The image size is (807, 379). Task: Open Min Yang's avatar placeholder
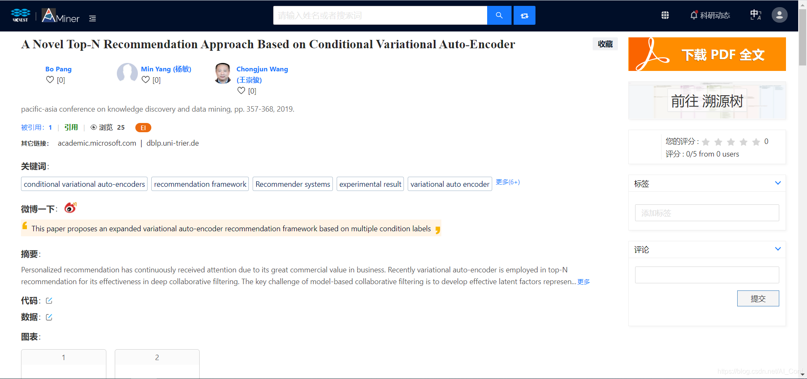coord(127,73)
